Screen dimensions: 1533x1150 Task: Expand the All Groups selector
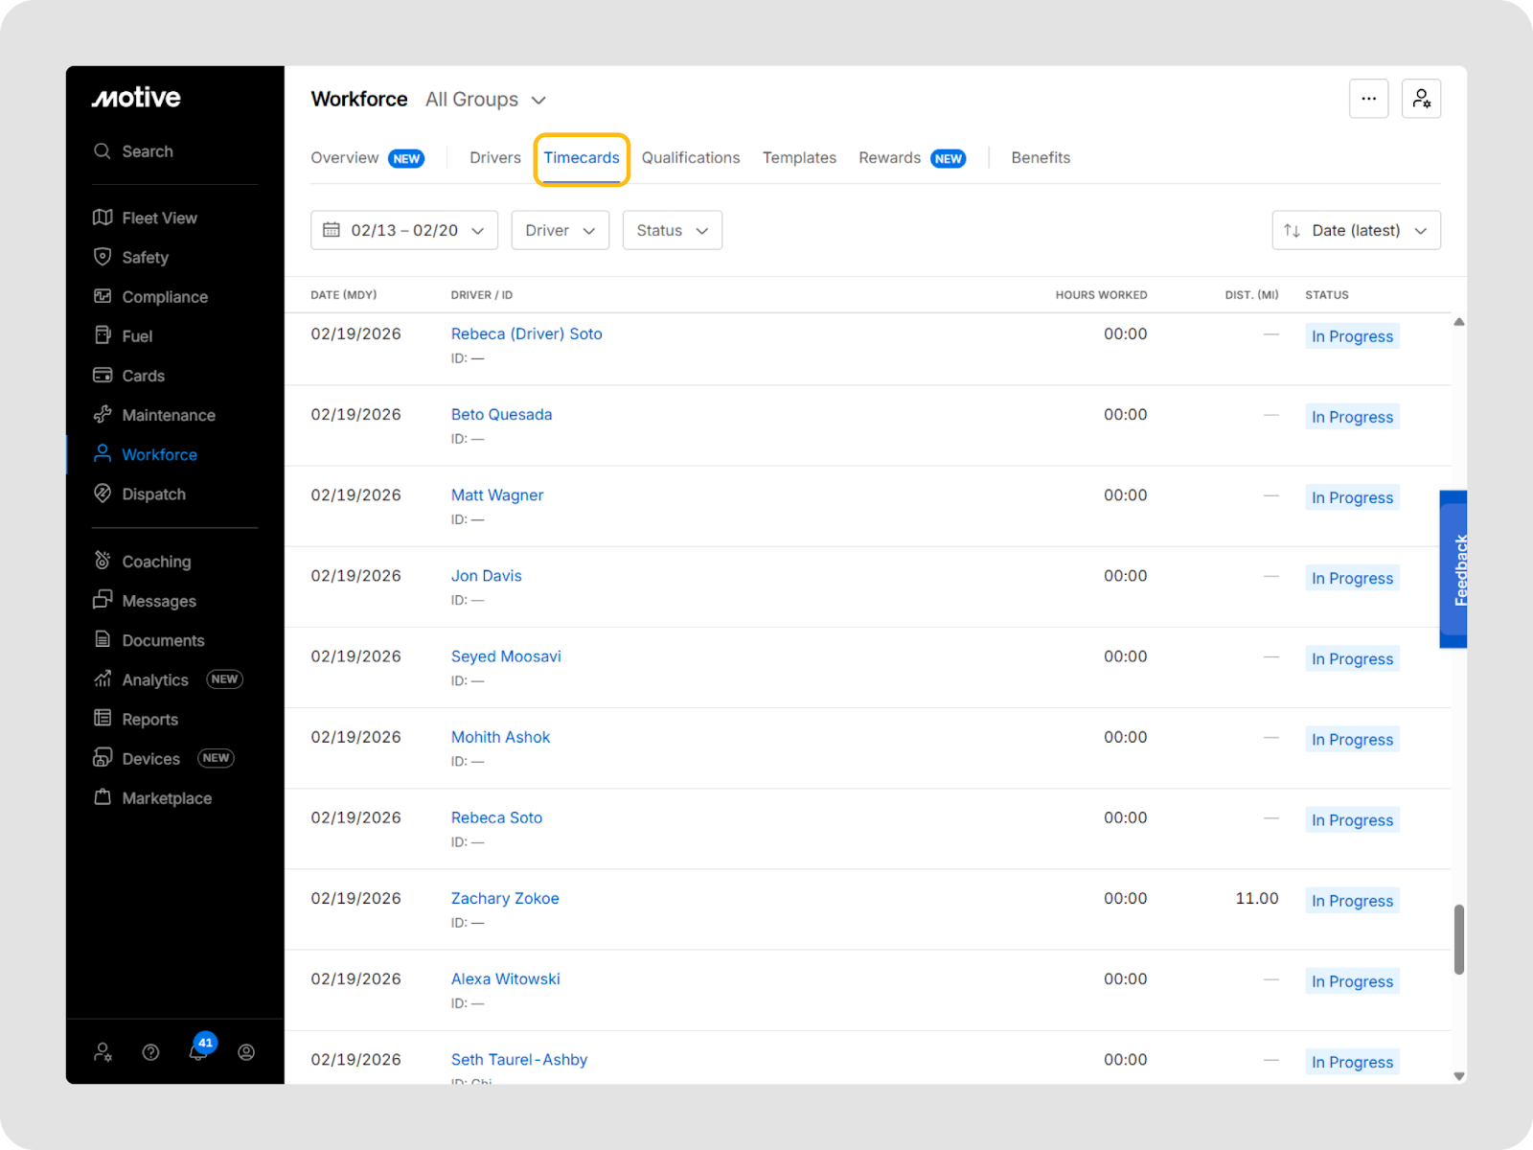click(486, 100)
